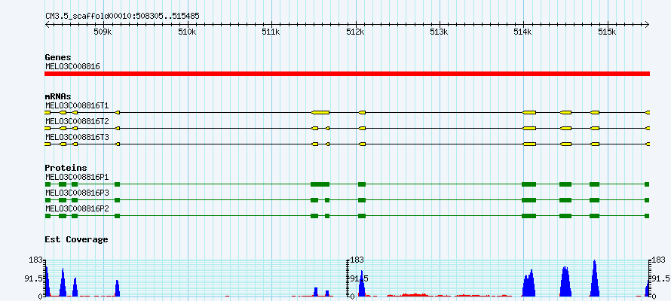Click the 510k ruler label
Image resolution: width=671 pixels, height=301 pixels.
(187, 32)
